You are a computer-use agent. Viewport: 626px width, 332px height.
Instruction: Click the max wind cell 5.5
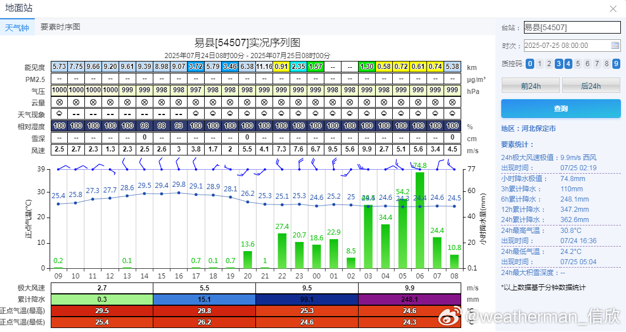pyautogui.click(x=205, y=288)
